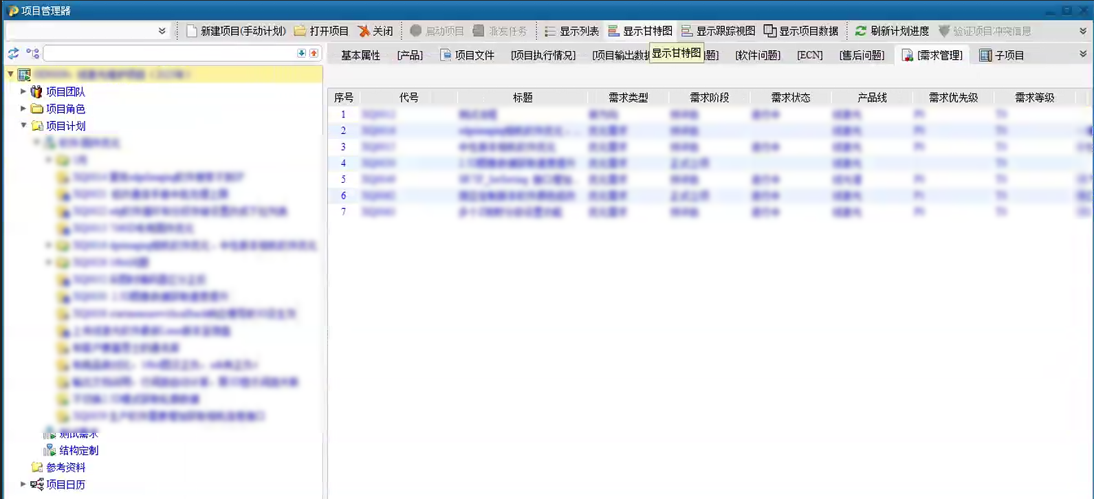
Task: Click the 关闭 toolbar button
Action: point(375,31)
